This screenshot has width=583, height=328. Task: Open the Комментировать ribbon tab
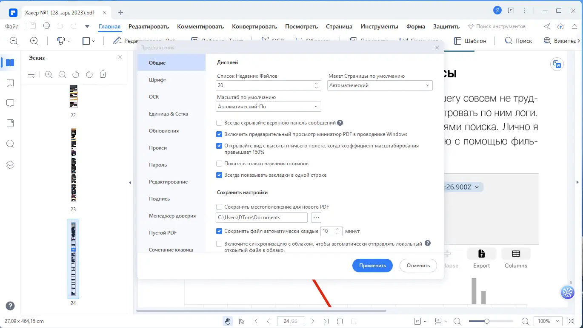coord(200,26)
